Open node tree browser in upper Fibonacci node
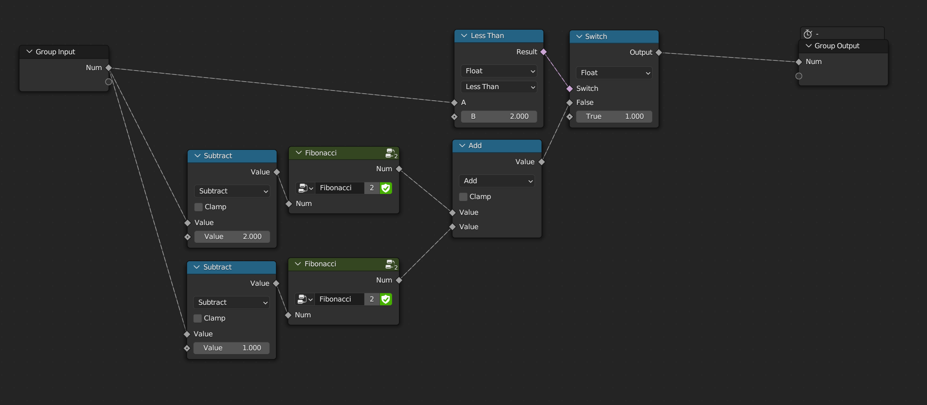 click(x=306, y=188)
